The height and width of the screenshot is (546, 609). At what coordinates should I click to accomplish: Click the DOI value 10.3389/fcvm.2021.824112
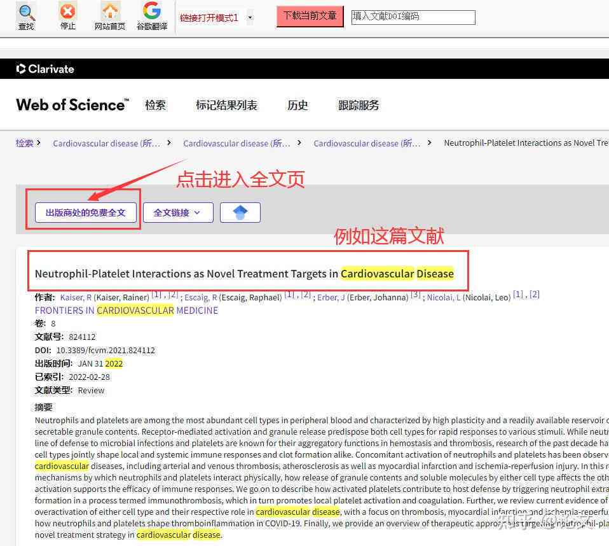coord(106,351)
